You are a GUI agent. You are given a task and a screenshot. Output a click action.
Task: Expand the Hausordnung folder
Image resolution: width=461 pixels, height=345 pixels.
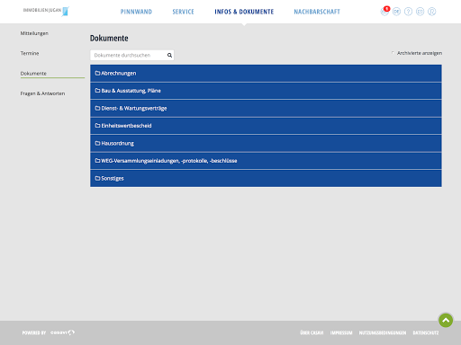pyautogui.click(x=266, y=143)
